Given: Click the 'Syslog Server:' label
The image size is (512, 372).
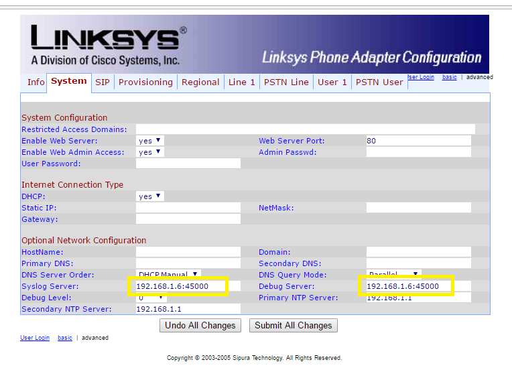Looking at the screenshot, I should (x=50, y=286).
